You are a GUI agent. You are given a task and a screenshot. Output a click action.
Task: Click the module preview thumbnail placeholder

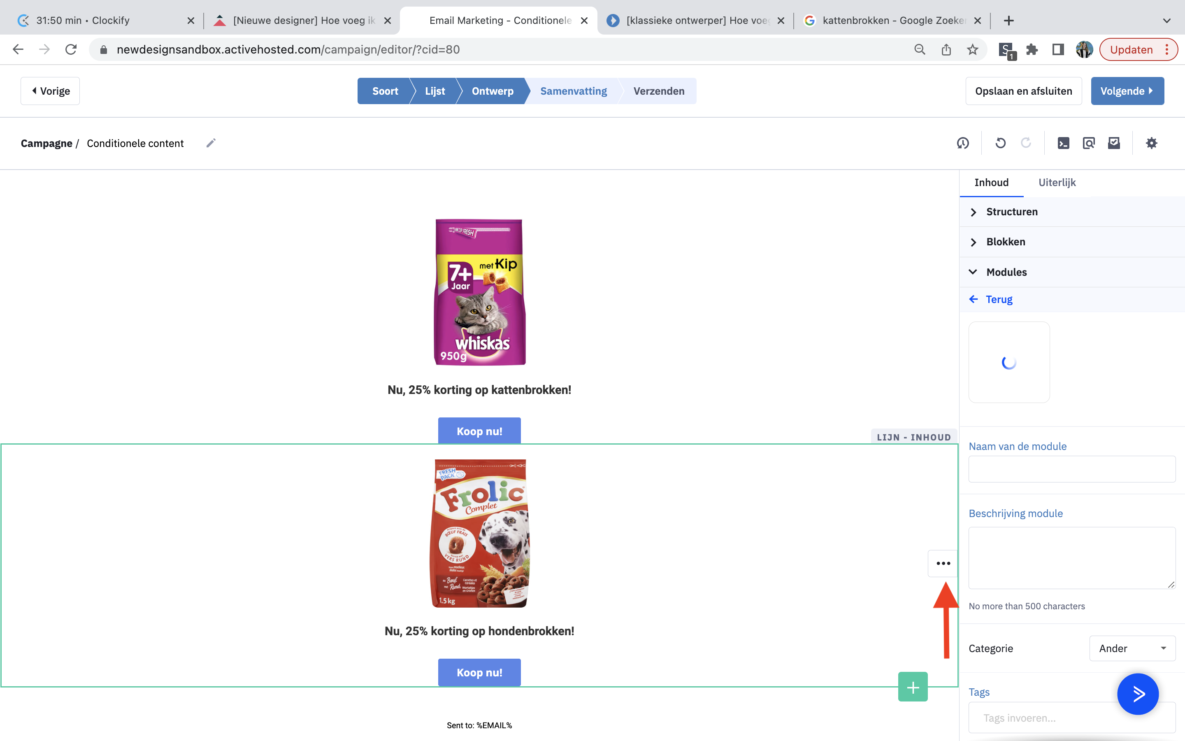click(1009, 362)
